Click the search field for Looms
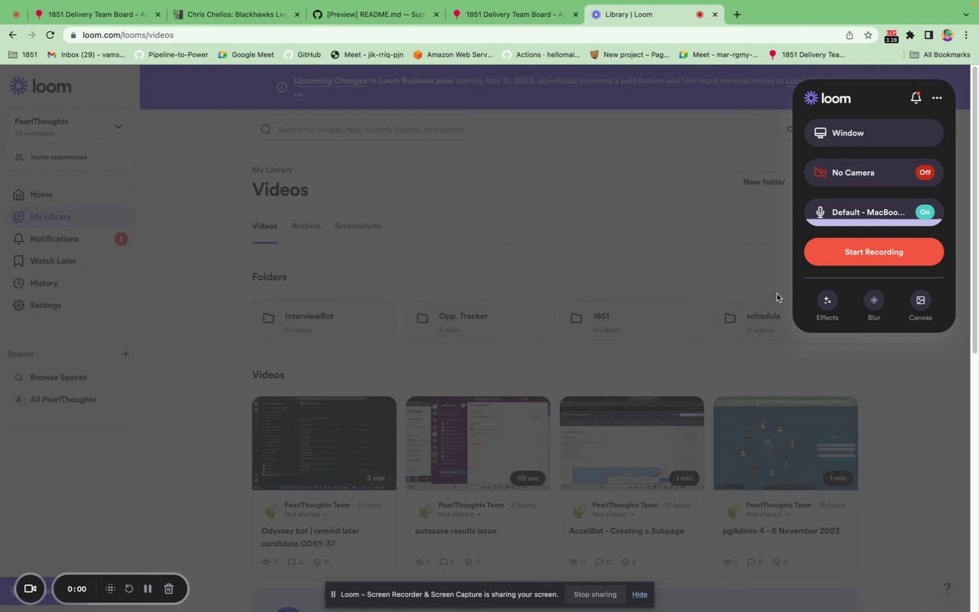 (x=509, y=129)
